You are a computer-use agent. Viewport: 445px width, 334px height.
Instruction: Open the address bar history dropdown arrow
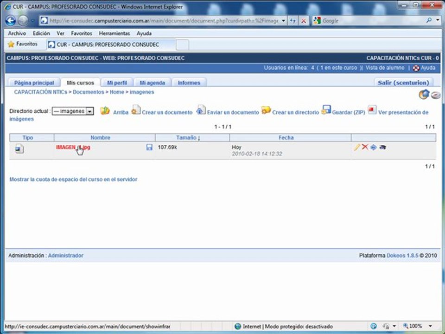283,21
